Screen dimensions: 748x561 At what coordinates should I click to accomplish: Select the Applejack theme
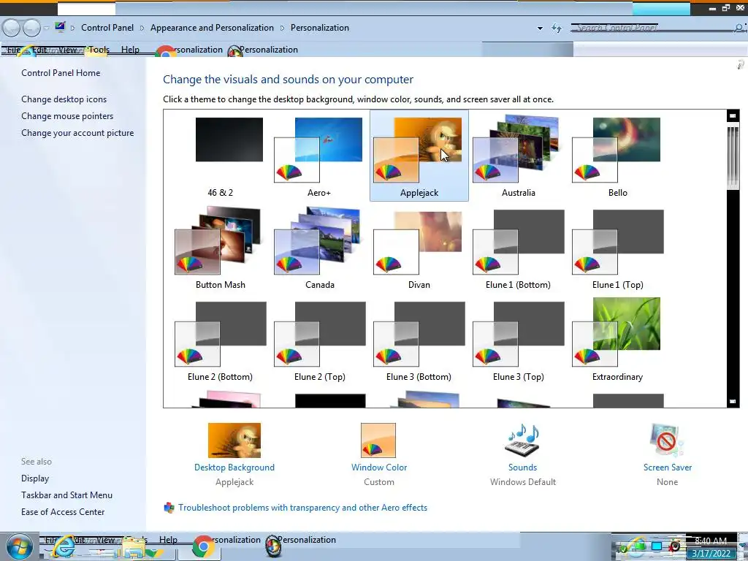point(419,156)
